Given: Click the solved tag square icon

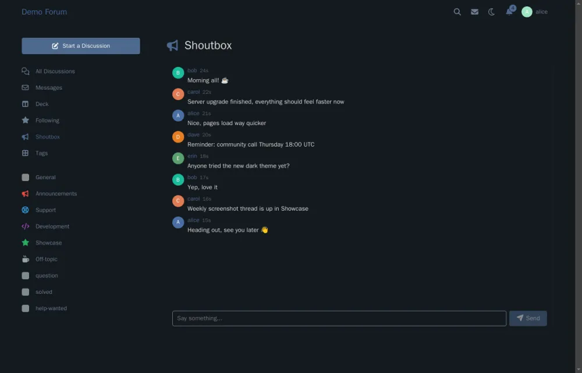Looking at the screenshot, I should [25, 292].
